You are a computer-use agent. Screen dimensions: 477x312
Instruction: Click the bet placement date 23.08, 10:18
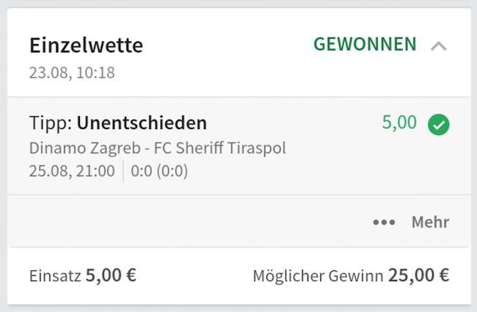click(72, 73)
